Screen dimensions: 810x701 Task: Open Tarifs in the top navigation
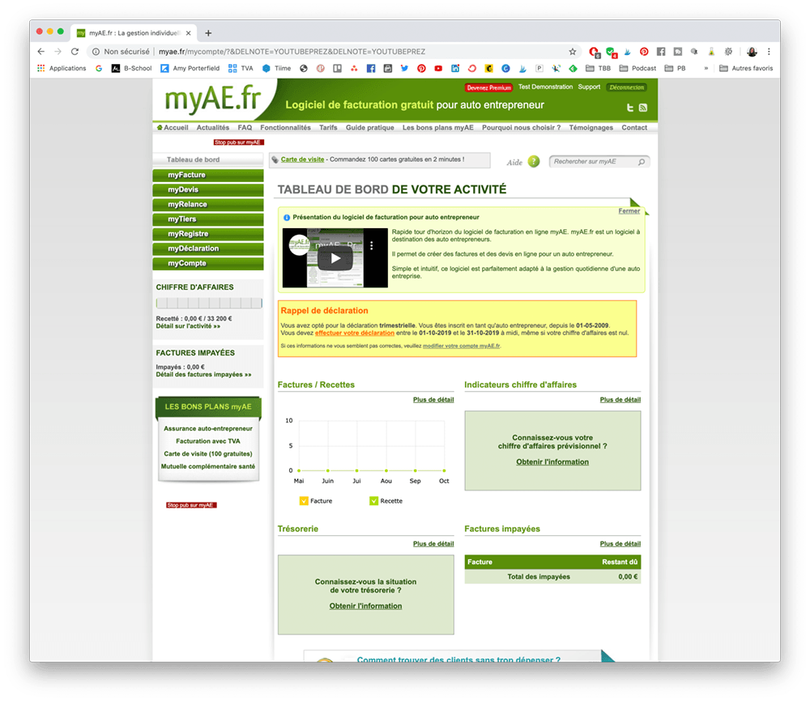coord(328,128)
